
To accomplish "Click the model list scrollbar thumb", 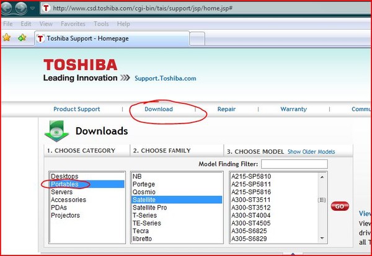I will point(322,200).
